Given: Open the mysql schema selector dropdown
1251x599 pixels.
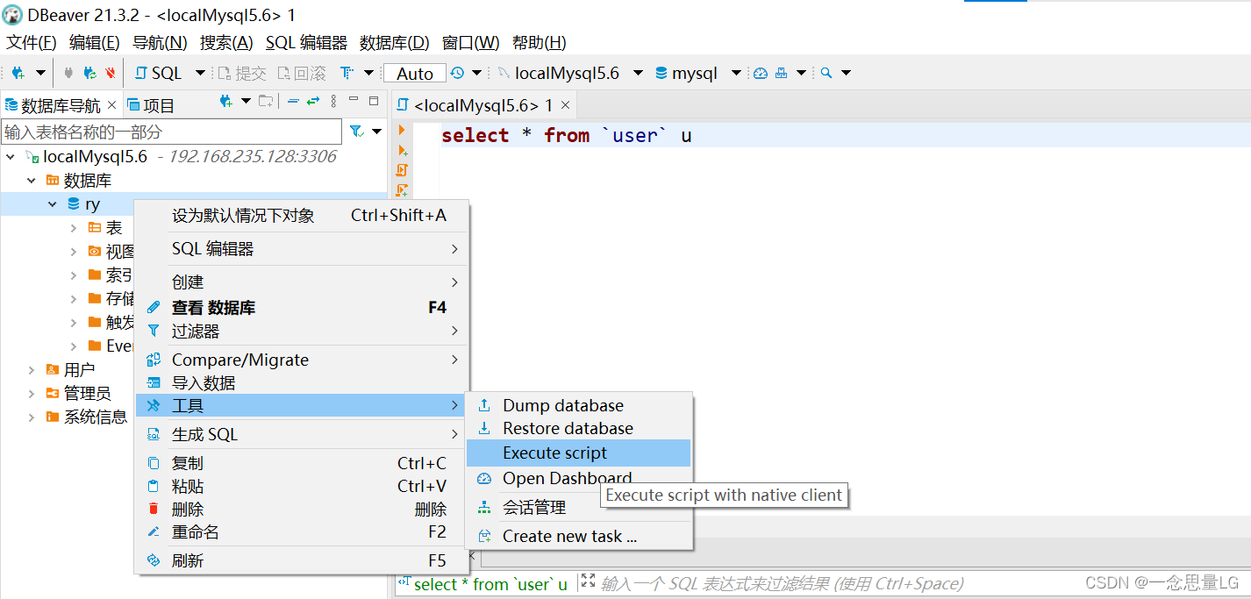Looking at the screenshot, I should 737,73.
